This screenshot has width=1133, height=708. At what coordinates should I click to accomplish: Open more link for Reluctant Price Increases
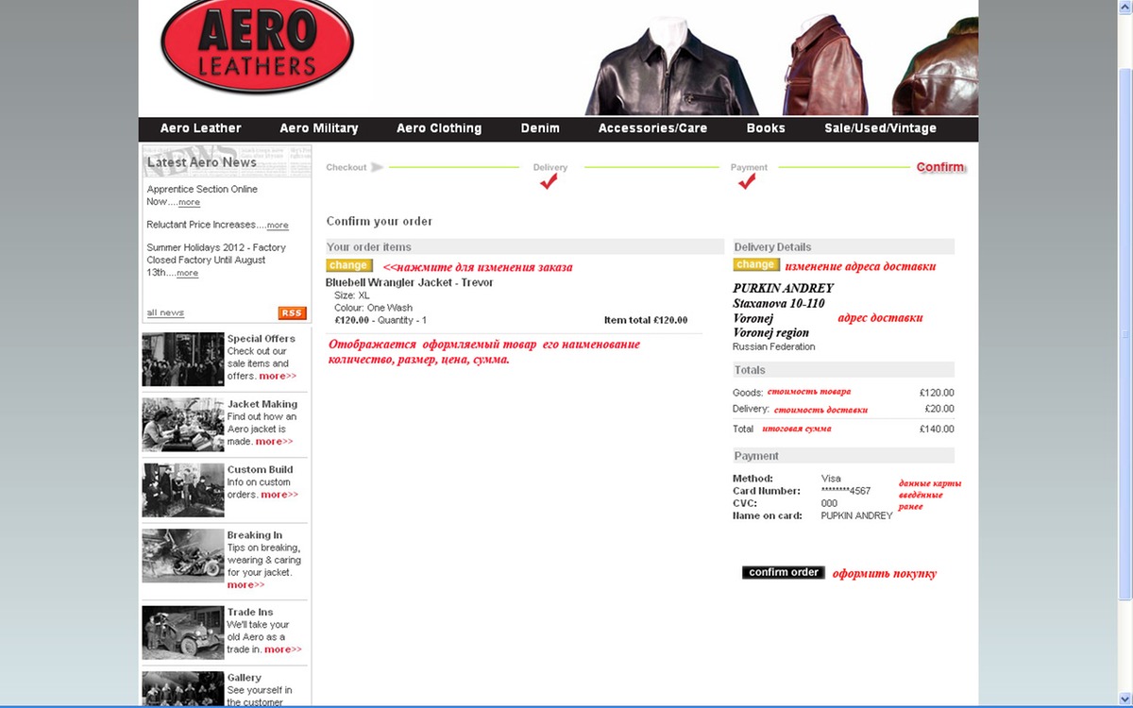[277, 226]
